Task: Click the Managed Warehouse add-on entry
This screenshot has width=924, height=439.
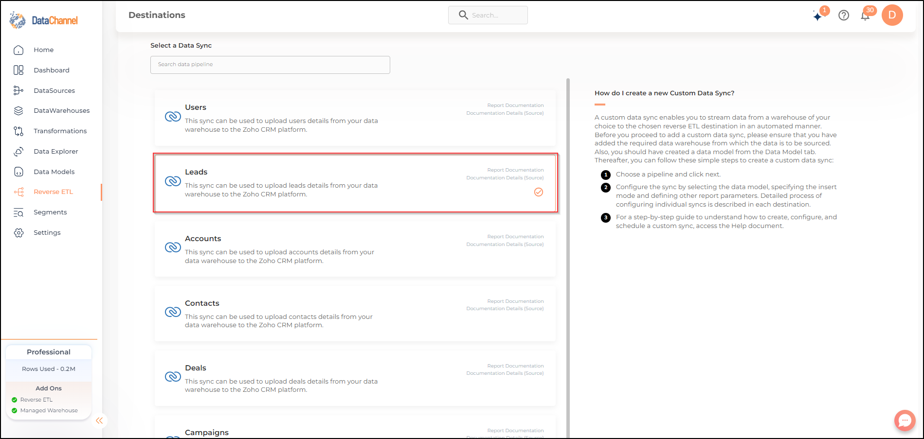Action: (x=45, y=410)
